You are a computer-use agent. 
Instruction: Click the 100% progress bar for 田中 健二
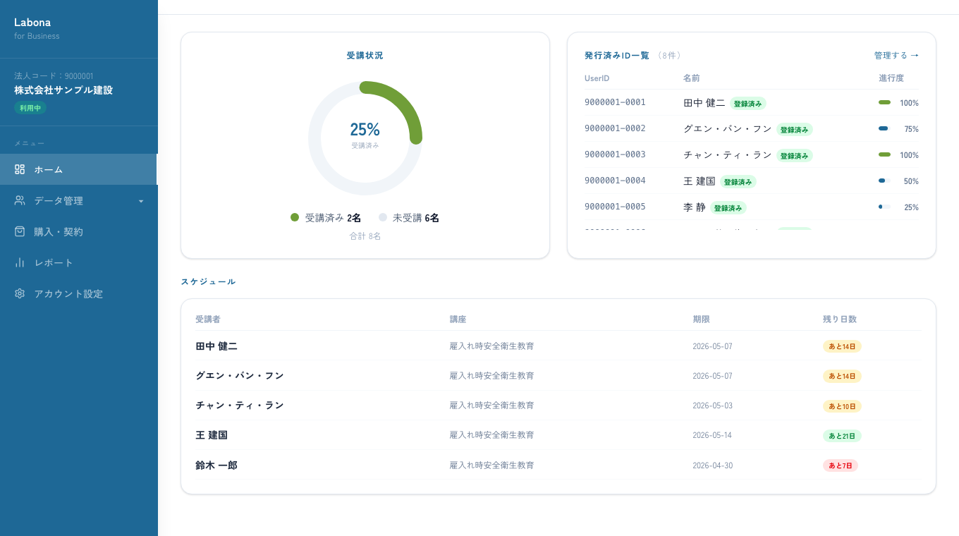884,103
